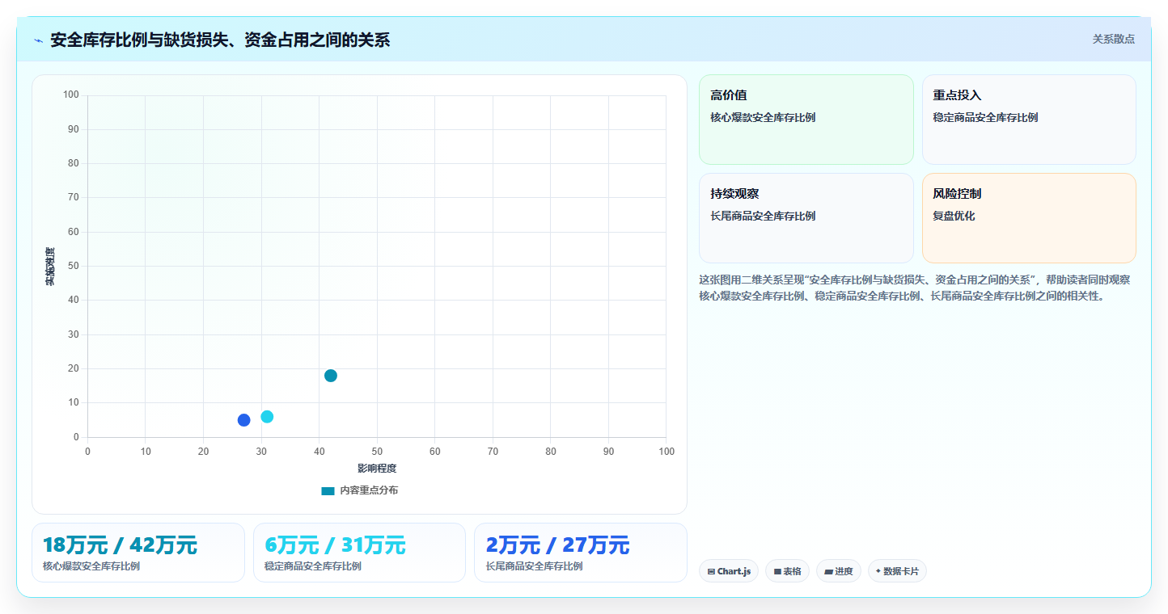The image size is (1168, 614).
Task: Click the teal data point near 42
Action: [331, 376]
